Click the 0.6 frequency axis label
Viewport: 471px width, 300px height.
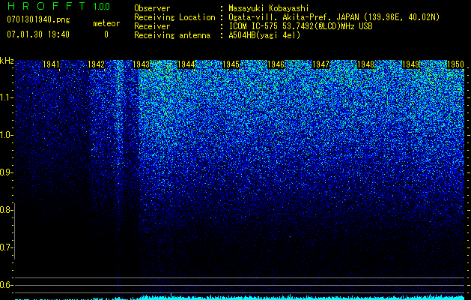pos(6,285)
